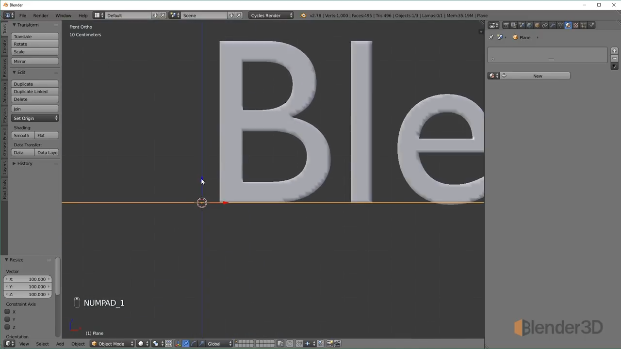Render OpenGL viewport image camera icon

click(x=329, y=344)
